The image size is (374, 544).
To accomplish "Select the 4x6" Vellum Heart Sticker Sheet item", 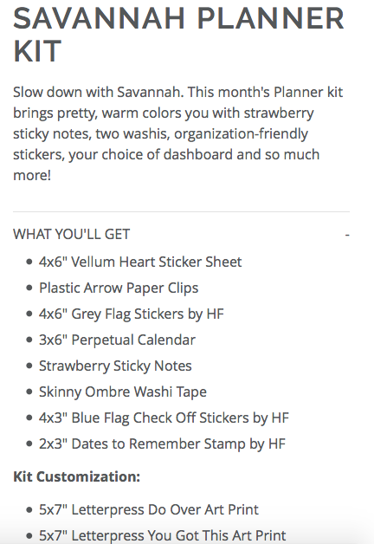I will point(140,262).
